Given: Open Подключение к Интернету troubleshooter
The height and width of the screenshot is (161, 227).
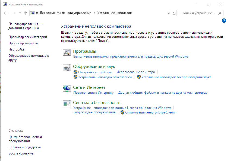Looking at the screenshot, I should coord(93,93).
